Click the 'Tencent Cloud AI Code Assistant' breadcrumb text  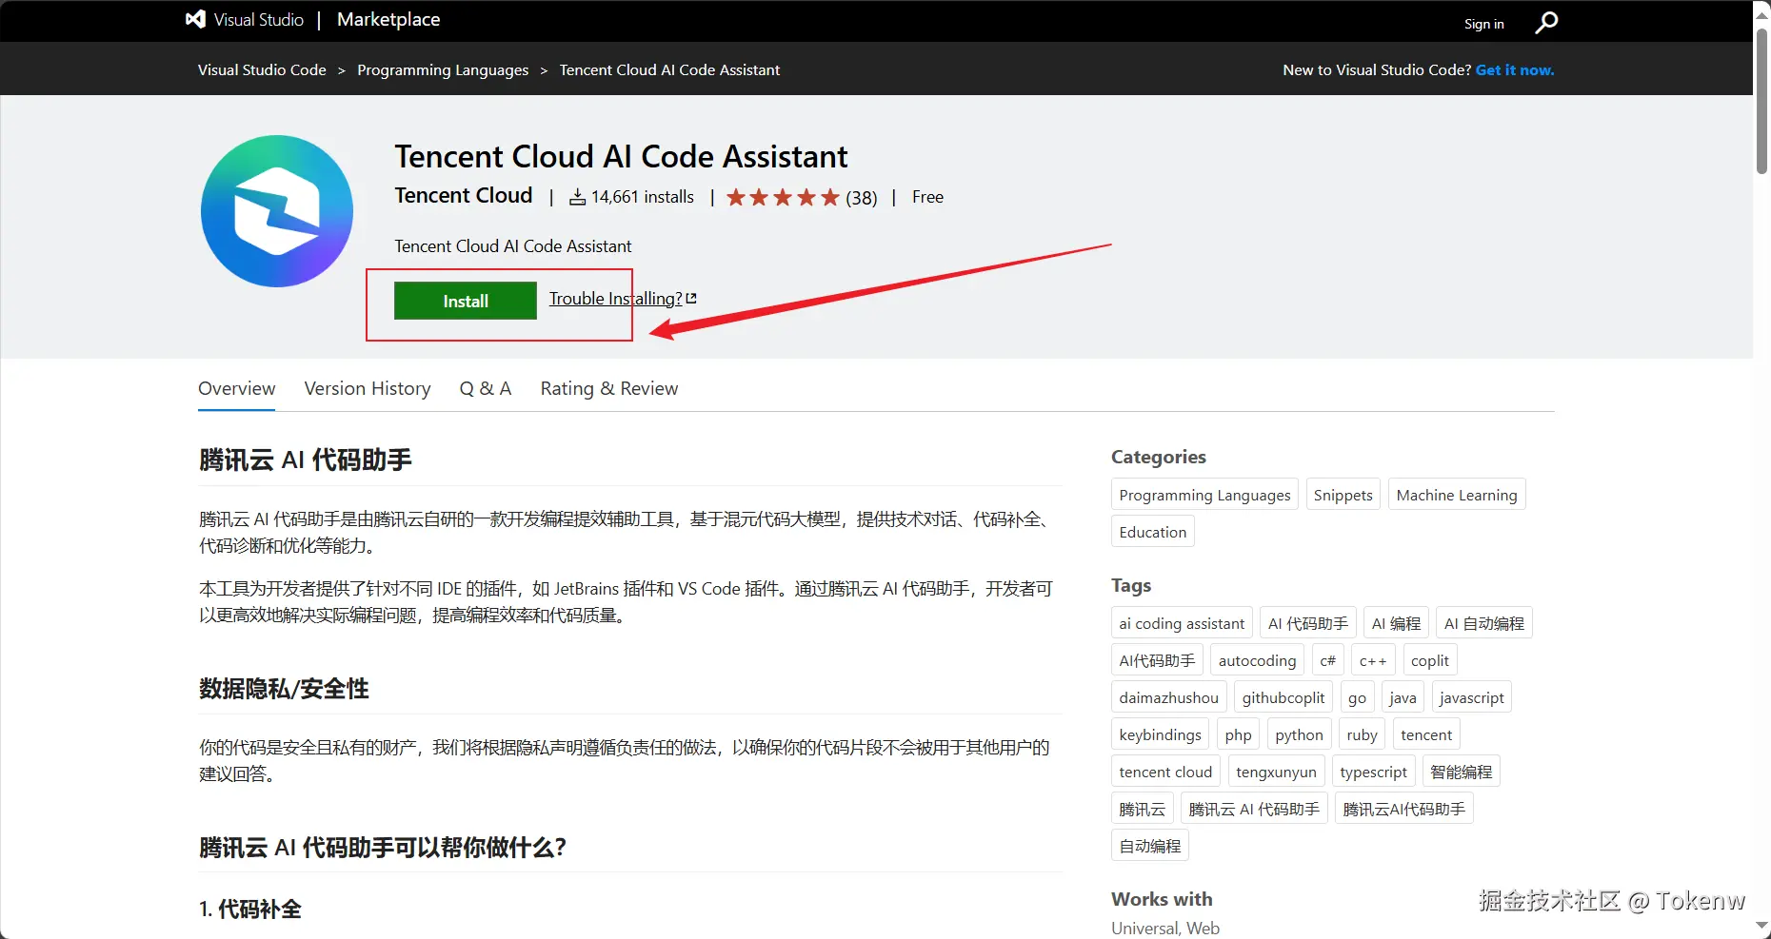pos(669,69)
